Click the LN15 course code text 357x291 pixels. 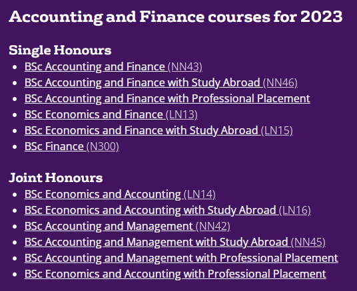[x=277, y=131]
